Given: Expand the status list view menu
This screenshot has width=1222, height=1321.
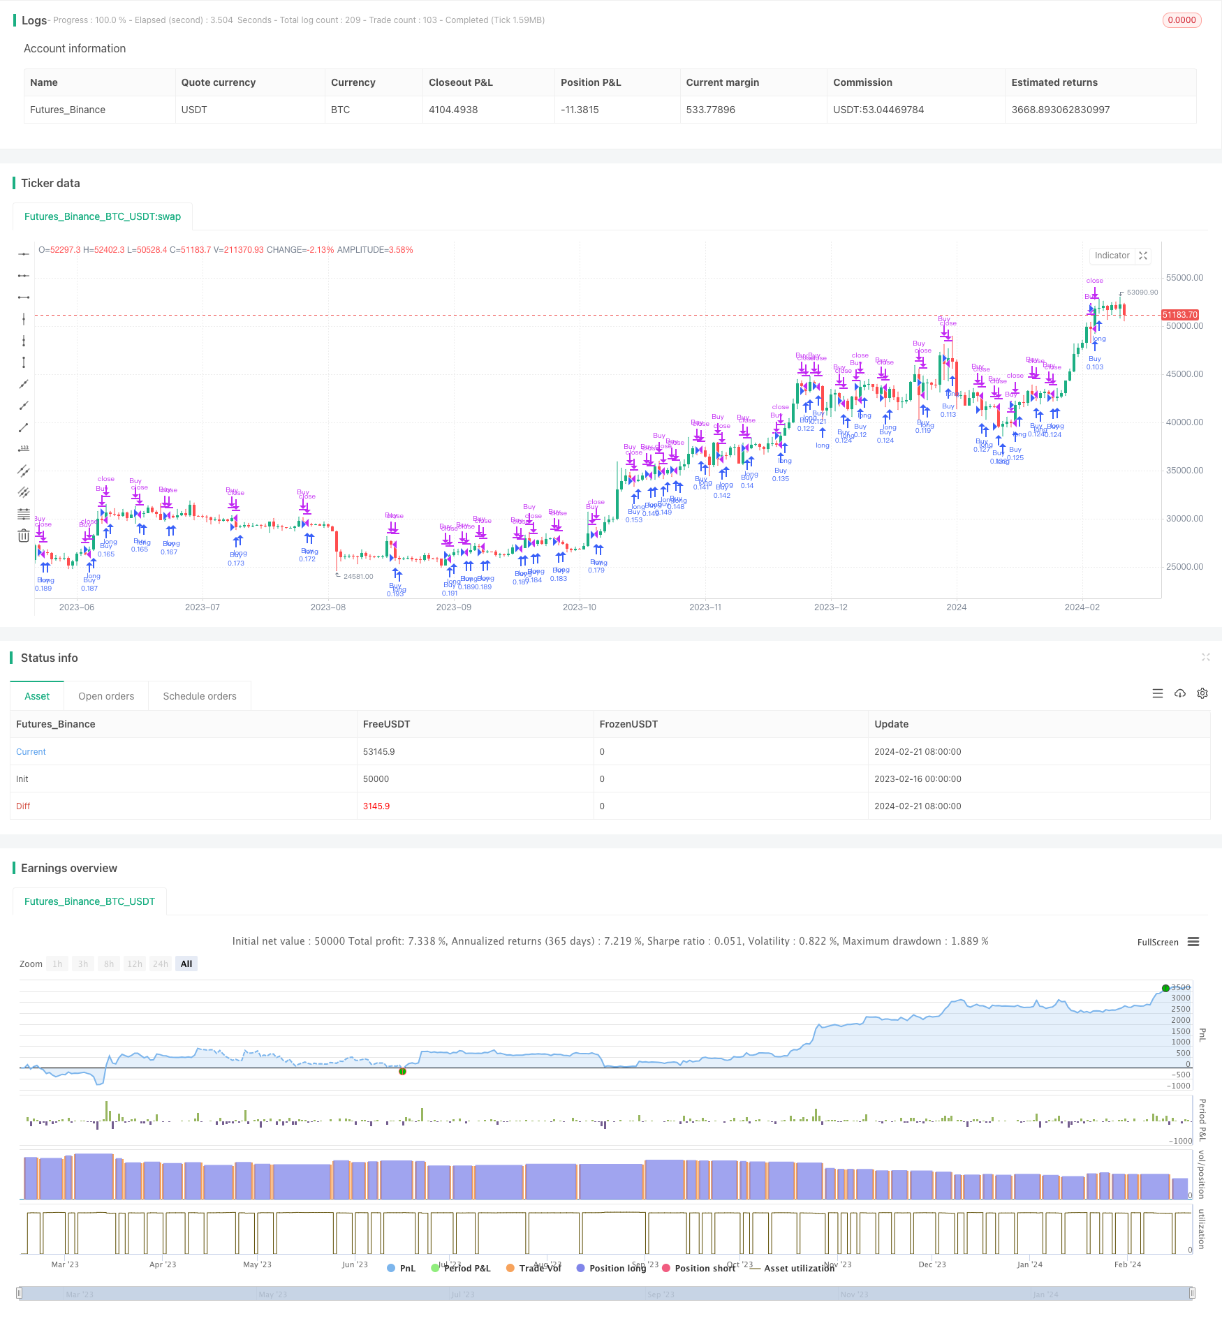Looking at the screenshot, I should click(1158, 693).
